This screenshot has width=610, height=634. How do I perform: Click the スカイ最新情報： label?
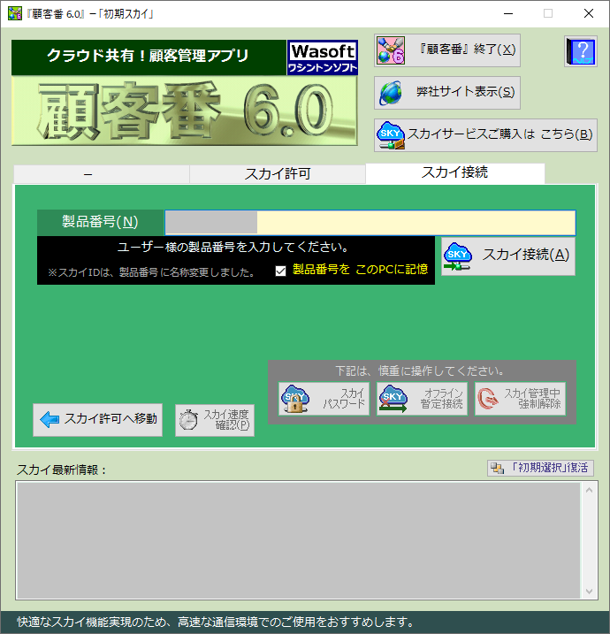pyautogui.click(x=62, y=470)
